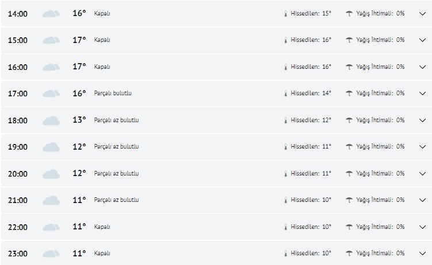Click the umbrella icon in the 20:00 row
The width and height of the screenshot is (432, 265).
349,173
